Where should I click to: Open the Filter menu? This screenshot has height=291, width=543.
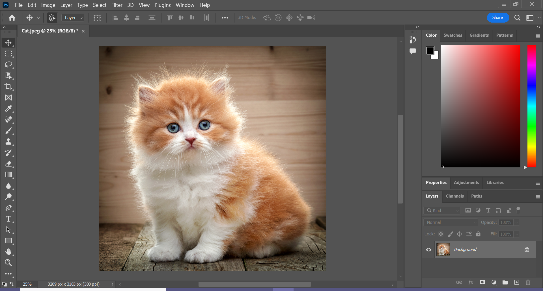coord(117,5)
